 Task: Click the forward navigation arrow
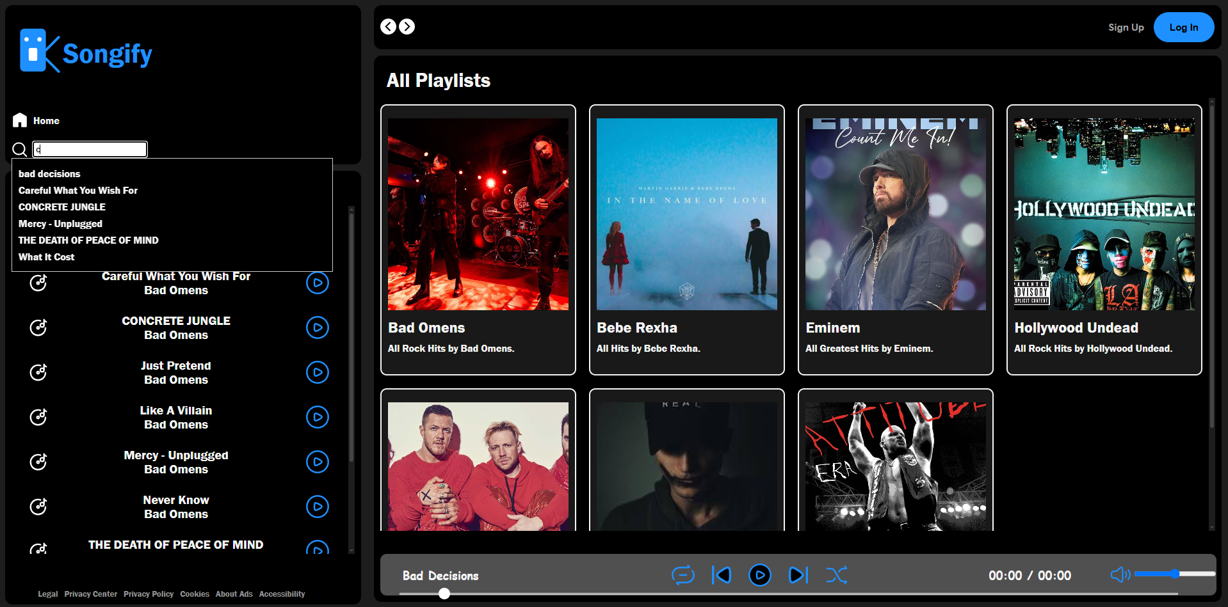coord(407,26)
